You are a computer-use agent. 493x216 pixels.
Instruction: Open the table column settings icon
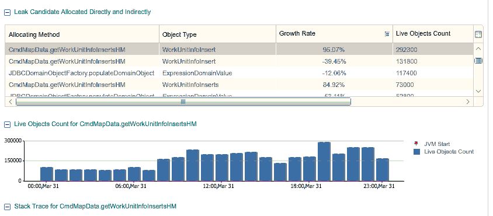coord(478,34)
